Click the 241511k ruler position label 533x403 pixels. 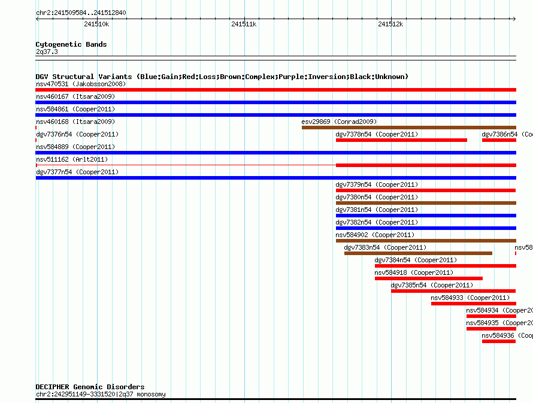(x=244, y=24)
